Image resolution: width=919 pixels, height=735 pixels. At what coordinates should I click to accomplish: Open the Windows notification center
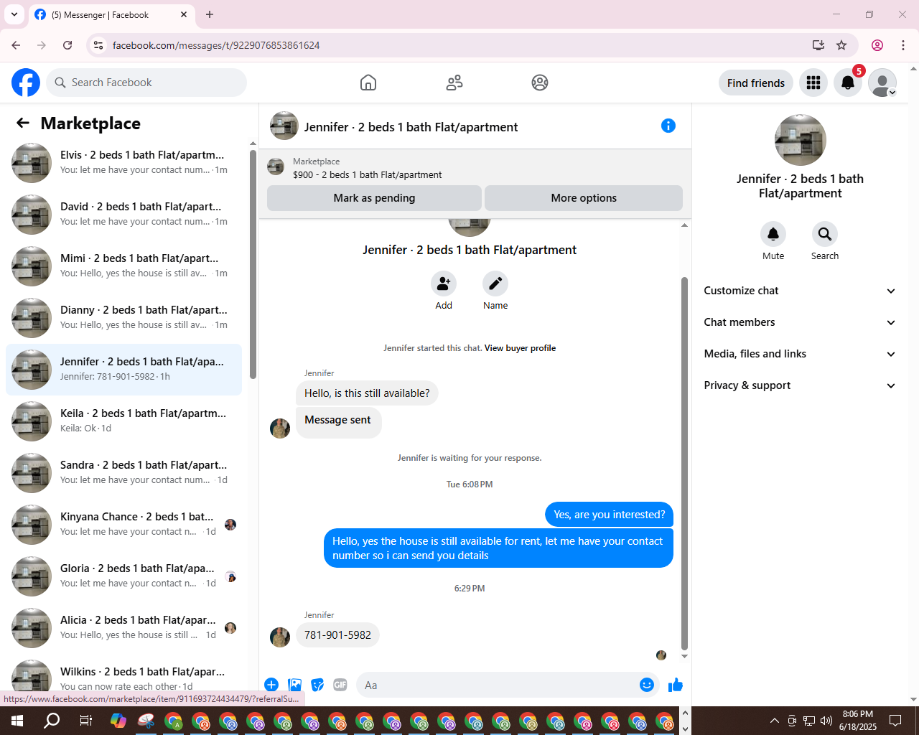click(895, 721)
